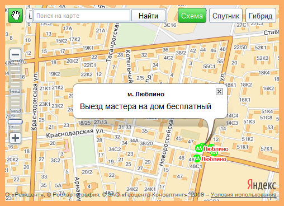Click house number 52K1
Screen dimensions: 284x206
coord(261,48)
